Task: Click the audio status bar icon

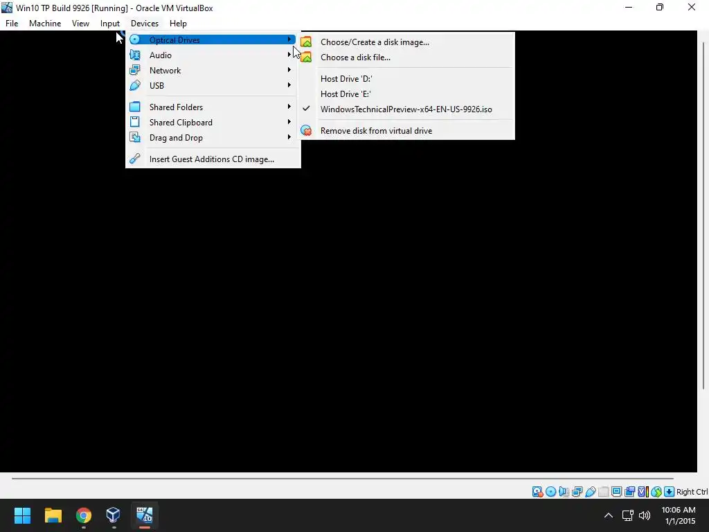Action: click(x=564, y=492)
